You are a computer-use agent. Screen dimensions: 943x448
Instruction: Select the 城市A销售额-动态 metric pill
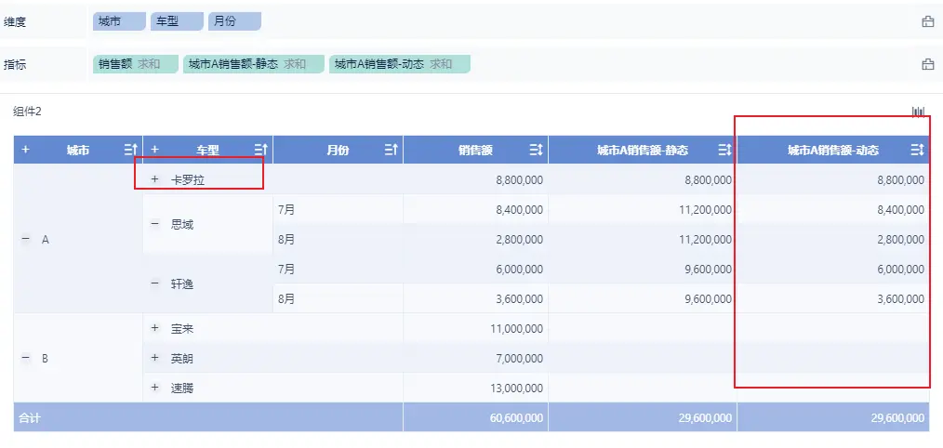click(399, 64)
